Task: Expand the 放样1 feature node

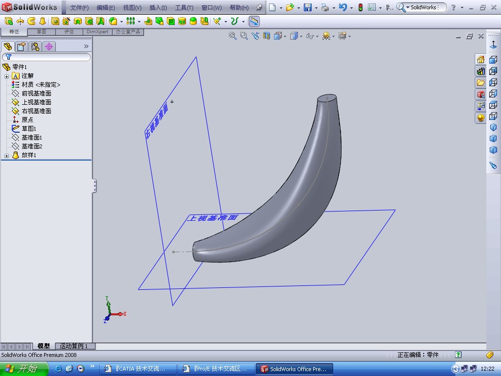Action: click(6, 156)
